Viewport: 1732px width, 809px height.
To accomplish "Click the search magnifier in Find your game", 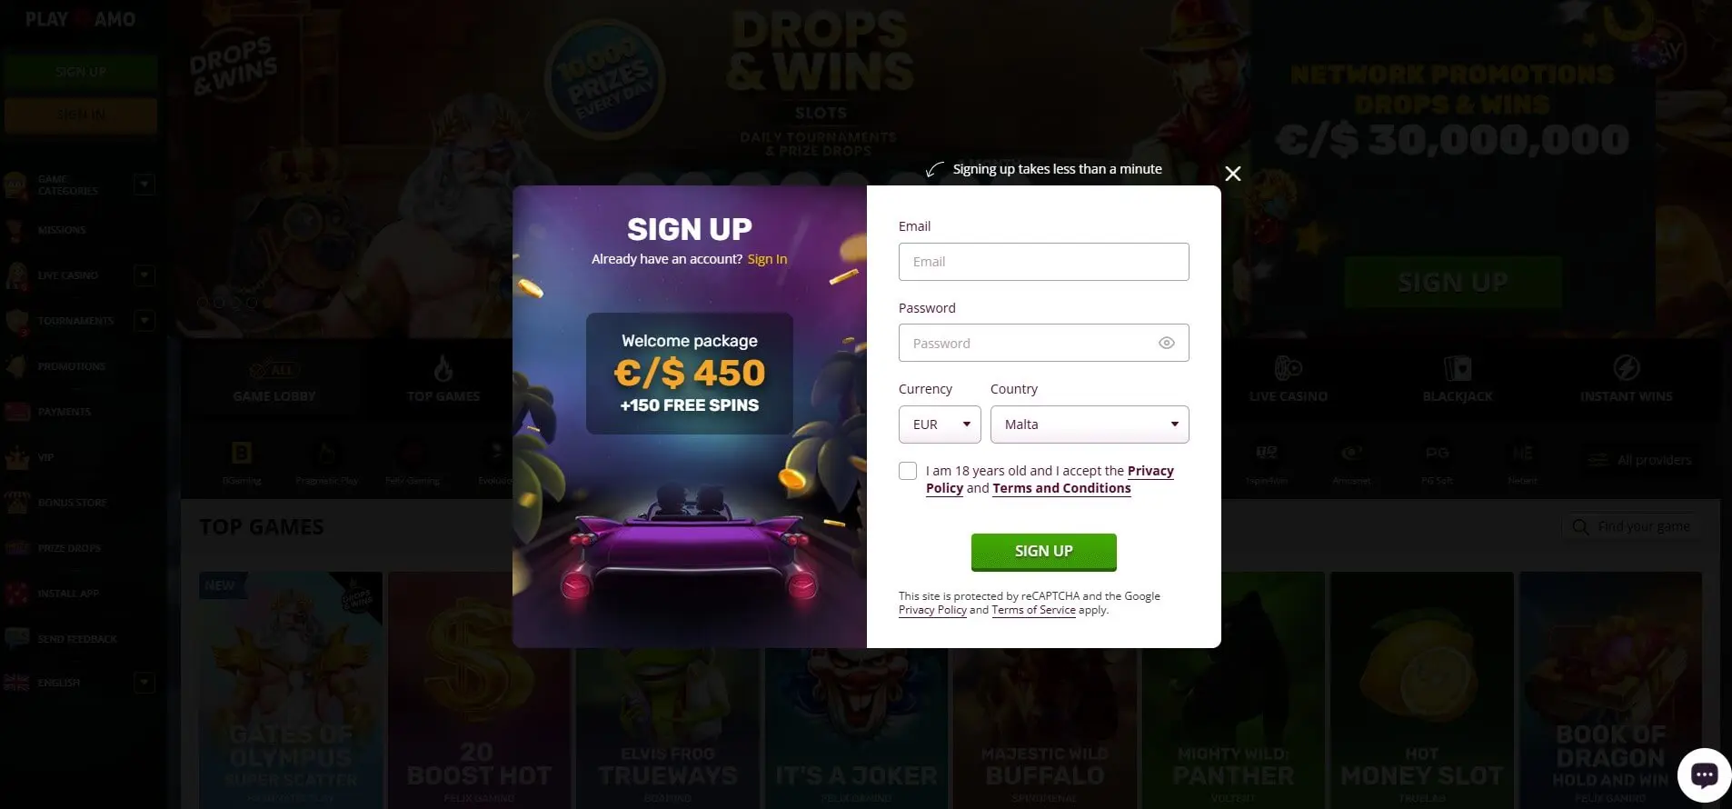I will click(1580, 526).
